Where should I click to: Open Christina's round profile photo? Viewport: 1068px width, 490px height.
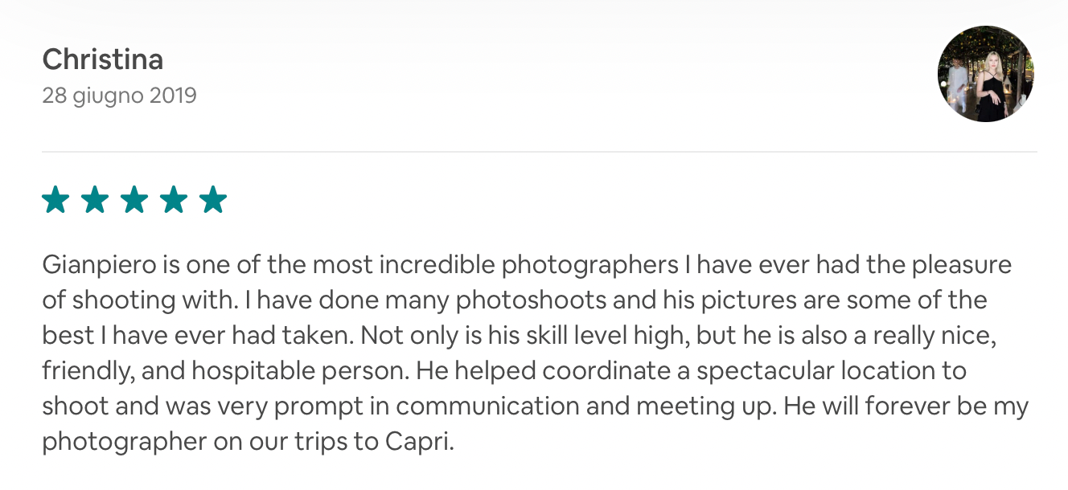coord(985,74)
